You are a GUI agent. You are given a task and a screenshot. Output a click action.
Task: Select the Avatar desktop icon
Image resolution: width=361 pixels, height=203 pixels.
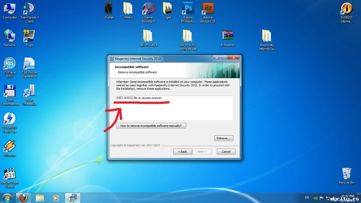coord(109,11)
